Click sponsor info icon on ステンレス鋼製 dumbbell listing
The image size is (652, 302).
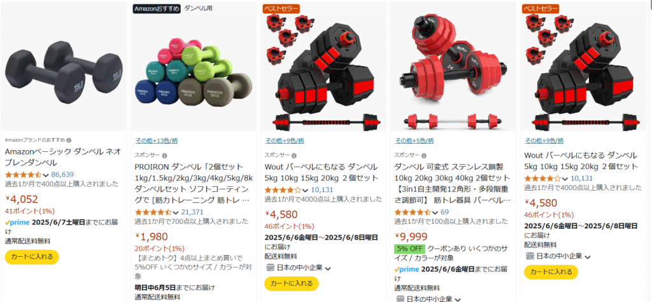click(x=423, y=155)
